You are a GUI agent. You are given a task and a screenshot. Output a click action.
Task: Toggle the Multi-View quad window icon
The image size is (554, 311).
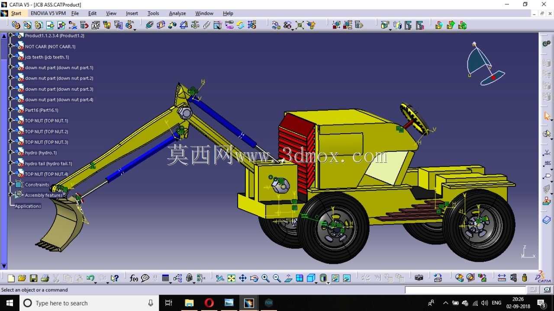pos(300,278)
